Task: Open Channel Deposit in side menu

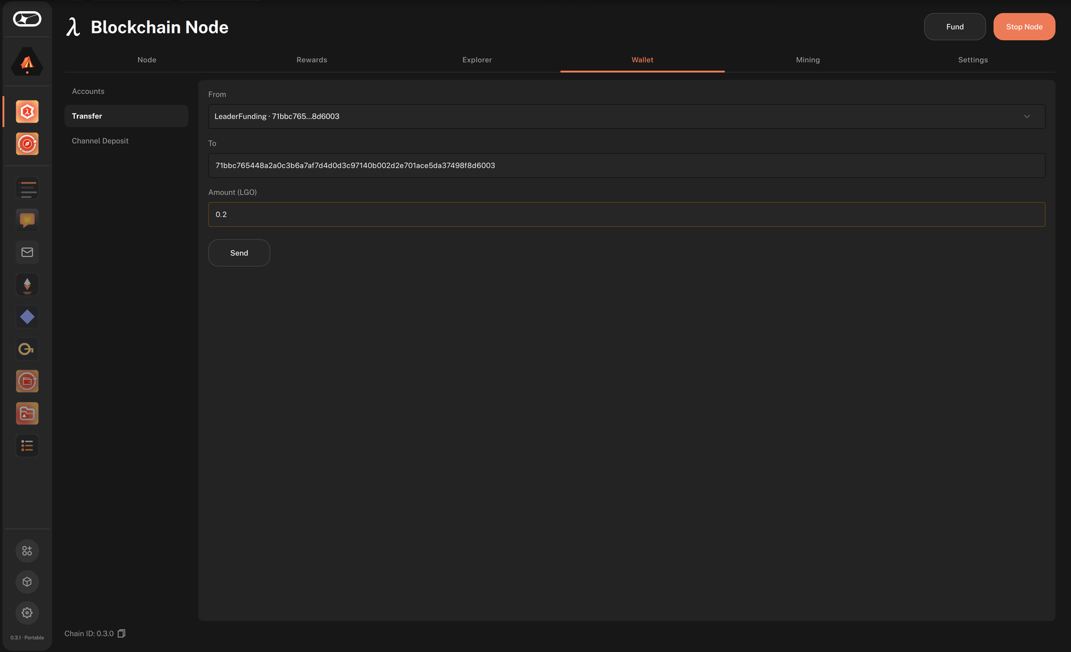Action: [126, 141]
